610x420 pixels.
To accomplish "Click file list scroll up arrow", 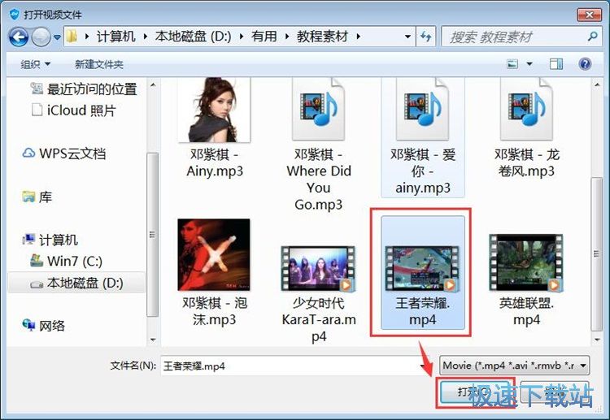I will (x=597, y=84).
